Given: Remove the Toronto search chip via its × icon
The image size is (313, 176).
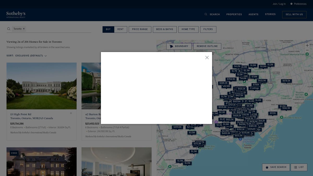Looking at the screenshot, I should (x=23, y=29).
